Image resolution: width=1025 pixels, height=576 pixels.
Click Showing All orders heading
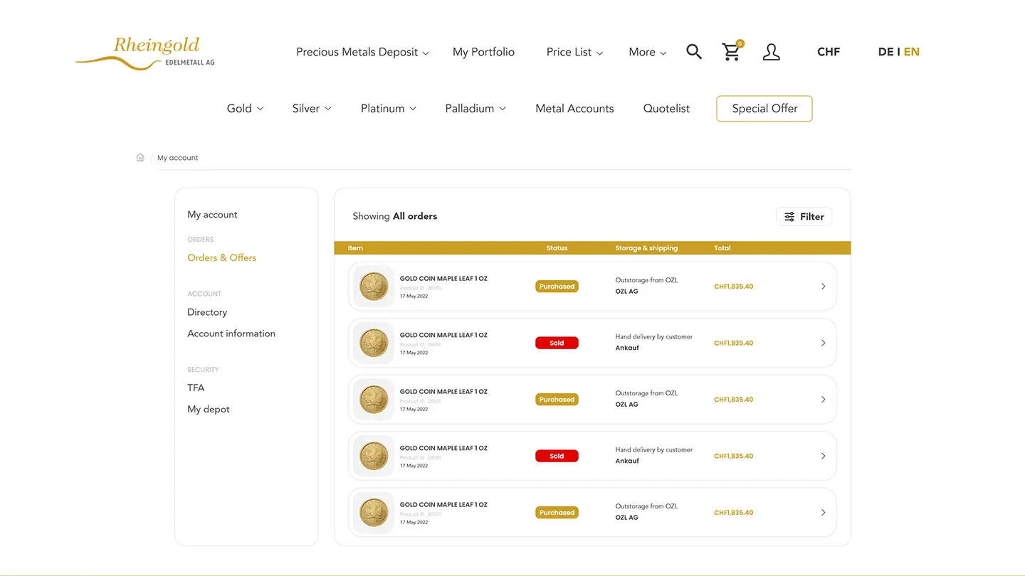coord(395,216)
